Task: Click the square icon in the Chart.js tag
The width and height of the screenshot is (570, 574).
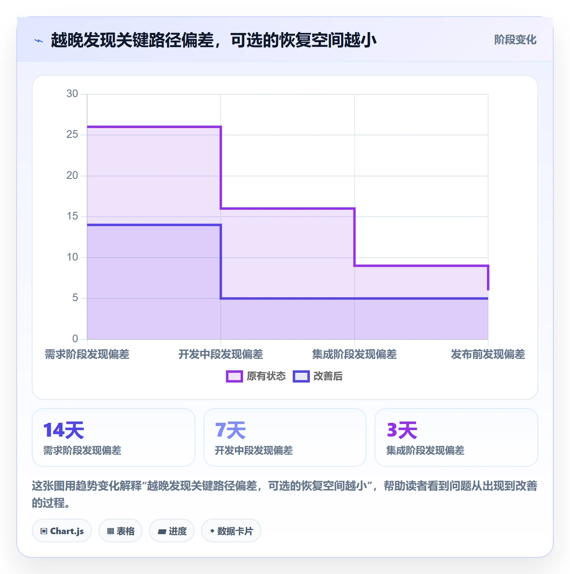Action: [x=44, y=531]
